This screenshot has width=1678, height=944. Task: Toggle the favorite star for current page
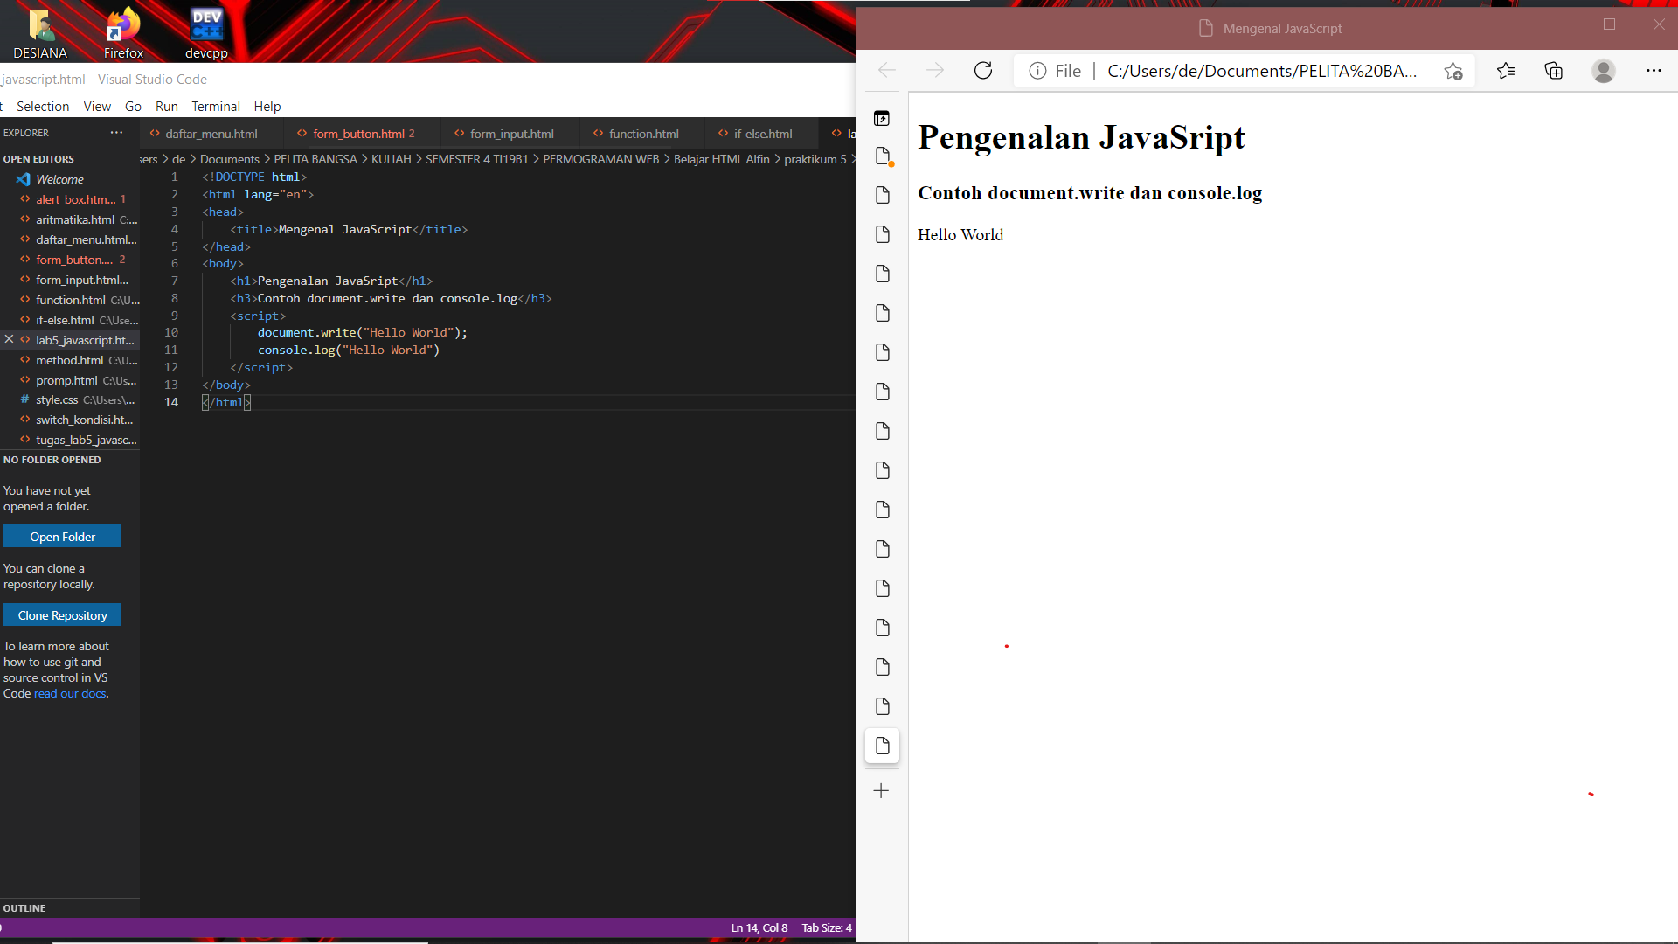1453,71
